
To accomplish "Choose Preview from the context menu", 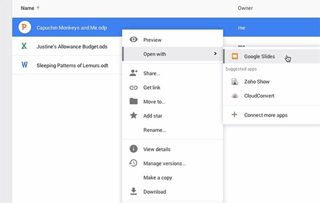I will [173, 39].
